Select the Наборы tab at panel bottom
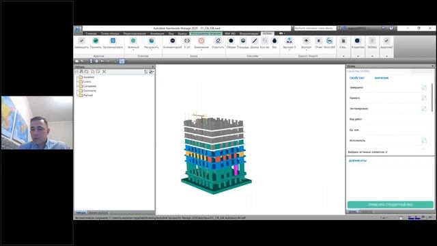The height and width of the screenshot is (246, 437). (81, 213)
